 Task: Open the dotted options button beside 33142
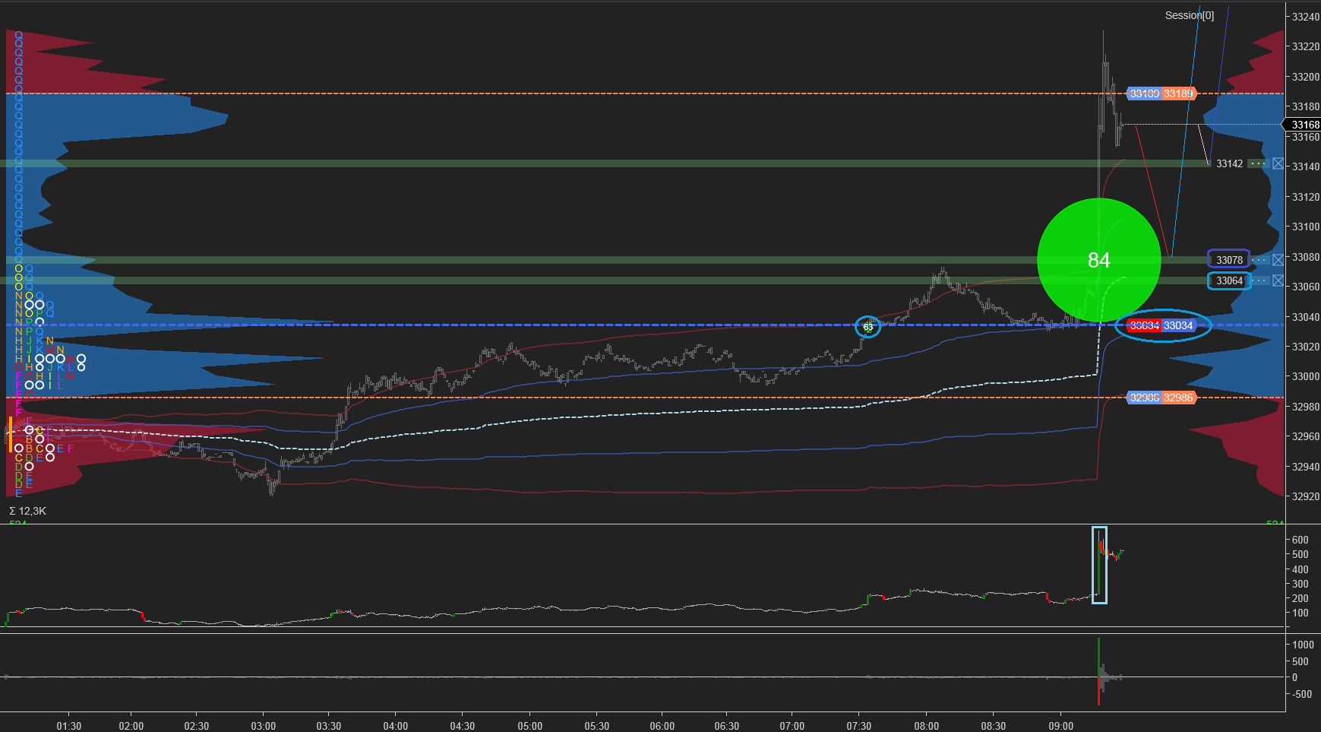click(x=1259, y=163)
